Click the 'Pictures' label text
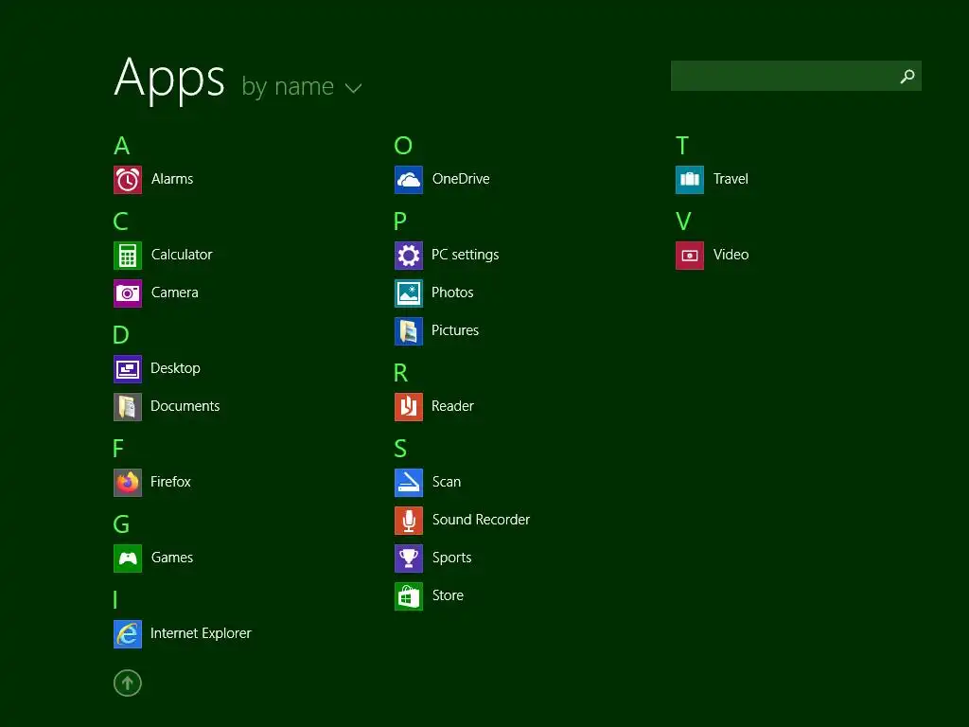The height and width of the screenshot is (727, 969). click(455, 330)
